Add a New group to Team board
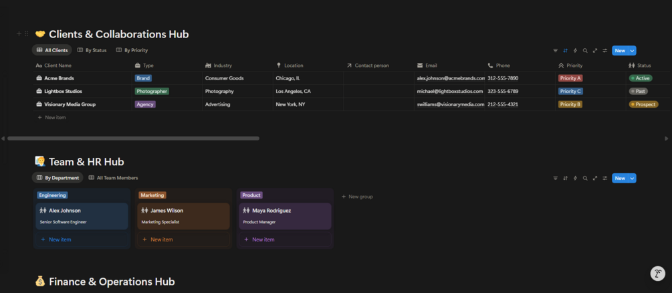 [x=358, y=197]
